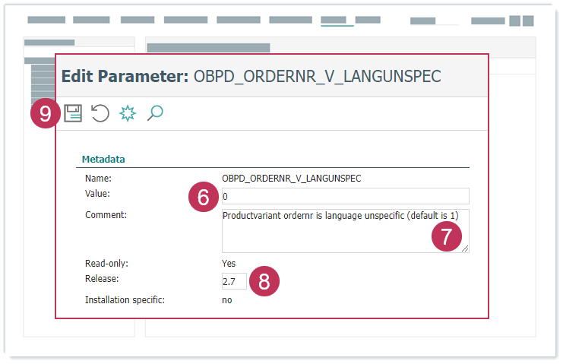Click the Name value in Metadata section
Image resolution: width=563 pixels, height=364 pixels.
(292, 179)
